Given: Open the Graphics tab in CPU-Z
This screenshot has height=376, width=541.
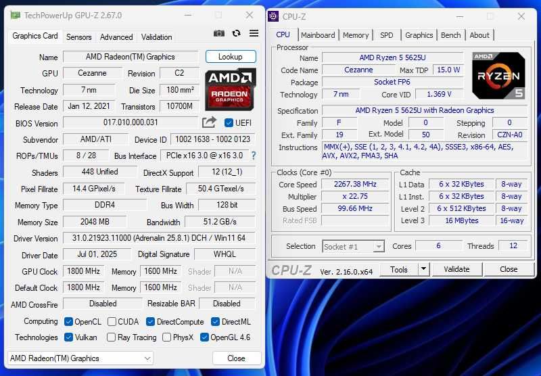Looking at the screenshot, I should tap(419, 35).
